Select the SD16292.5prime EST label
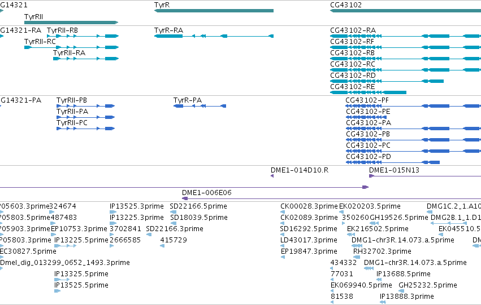The width and height of the screenshot is (481, 305). click(x=309, y=229)
